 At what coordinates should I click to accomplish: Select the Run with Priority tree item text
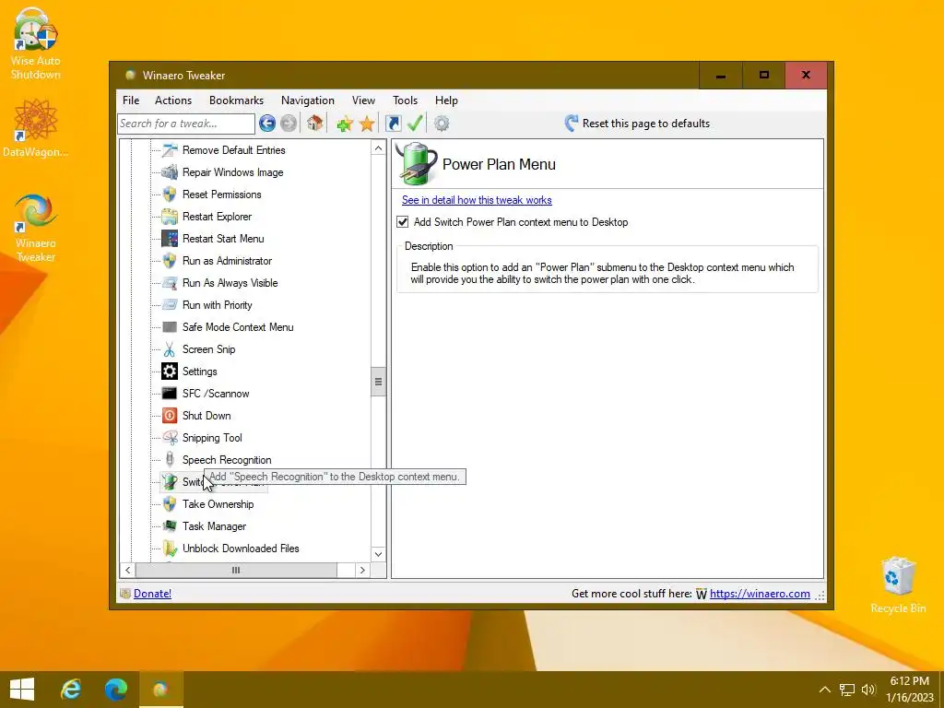pyautogui.click(x=218, y=305)
